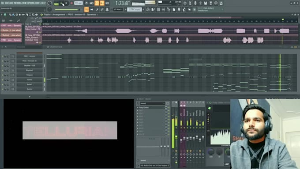This screenshot has width=300, height=169.
Task: Open the FILE menu
Action: tap(3, 3)
